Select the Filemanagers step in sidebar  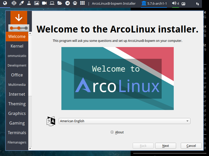tap(17, 142)
